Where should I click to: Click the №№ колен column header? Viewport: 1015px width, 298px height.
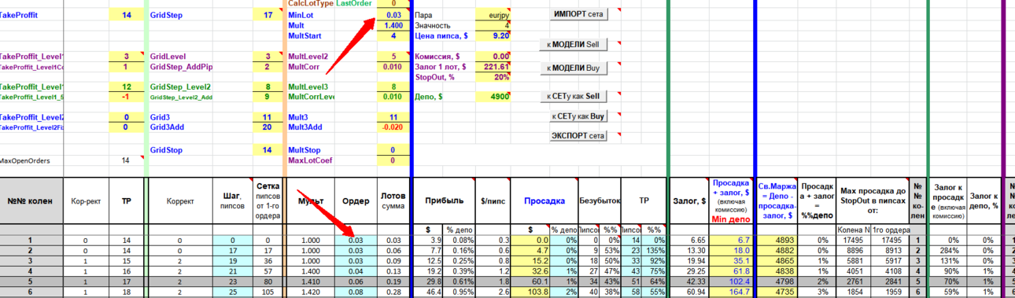coord(29,201)
